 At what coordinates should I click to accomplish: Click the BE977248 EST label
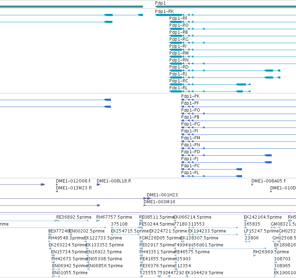59,231
